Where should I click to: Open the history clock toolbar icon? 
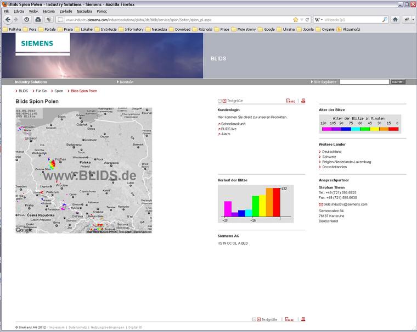point(26,19)
